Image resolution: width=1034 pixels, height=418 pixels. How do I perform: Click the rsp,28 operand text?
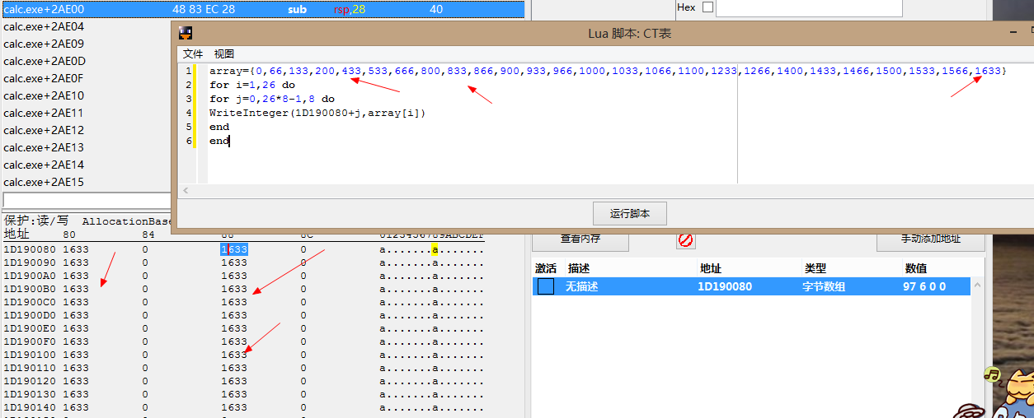pos(349,9)
